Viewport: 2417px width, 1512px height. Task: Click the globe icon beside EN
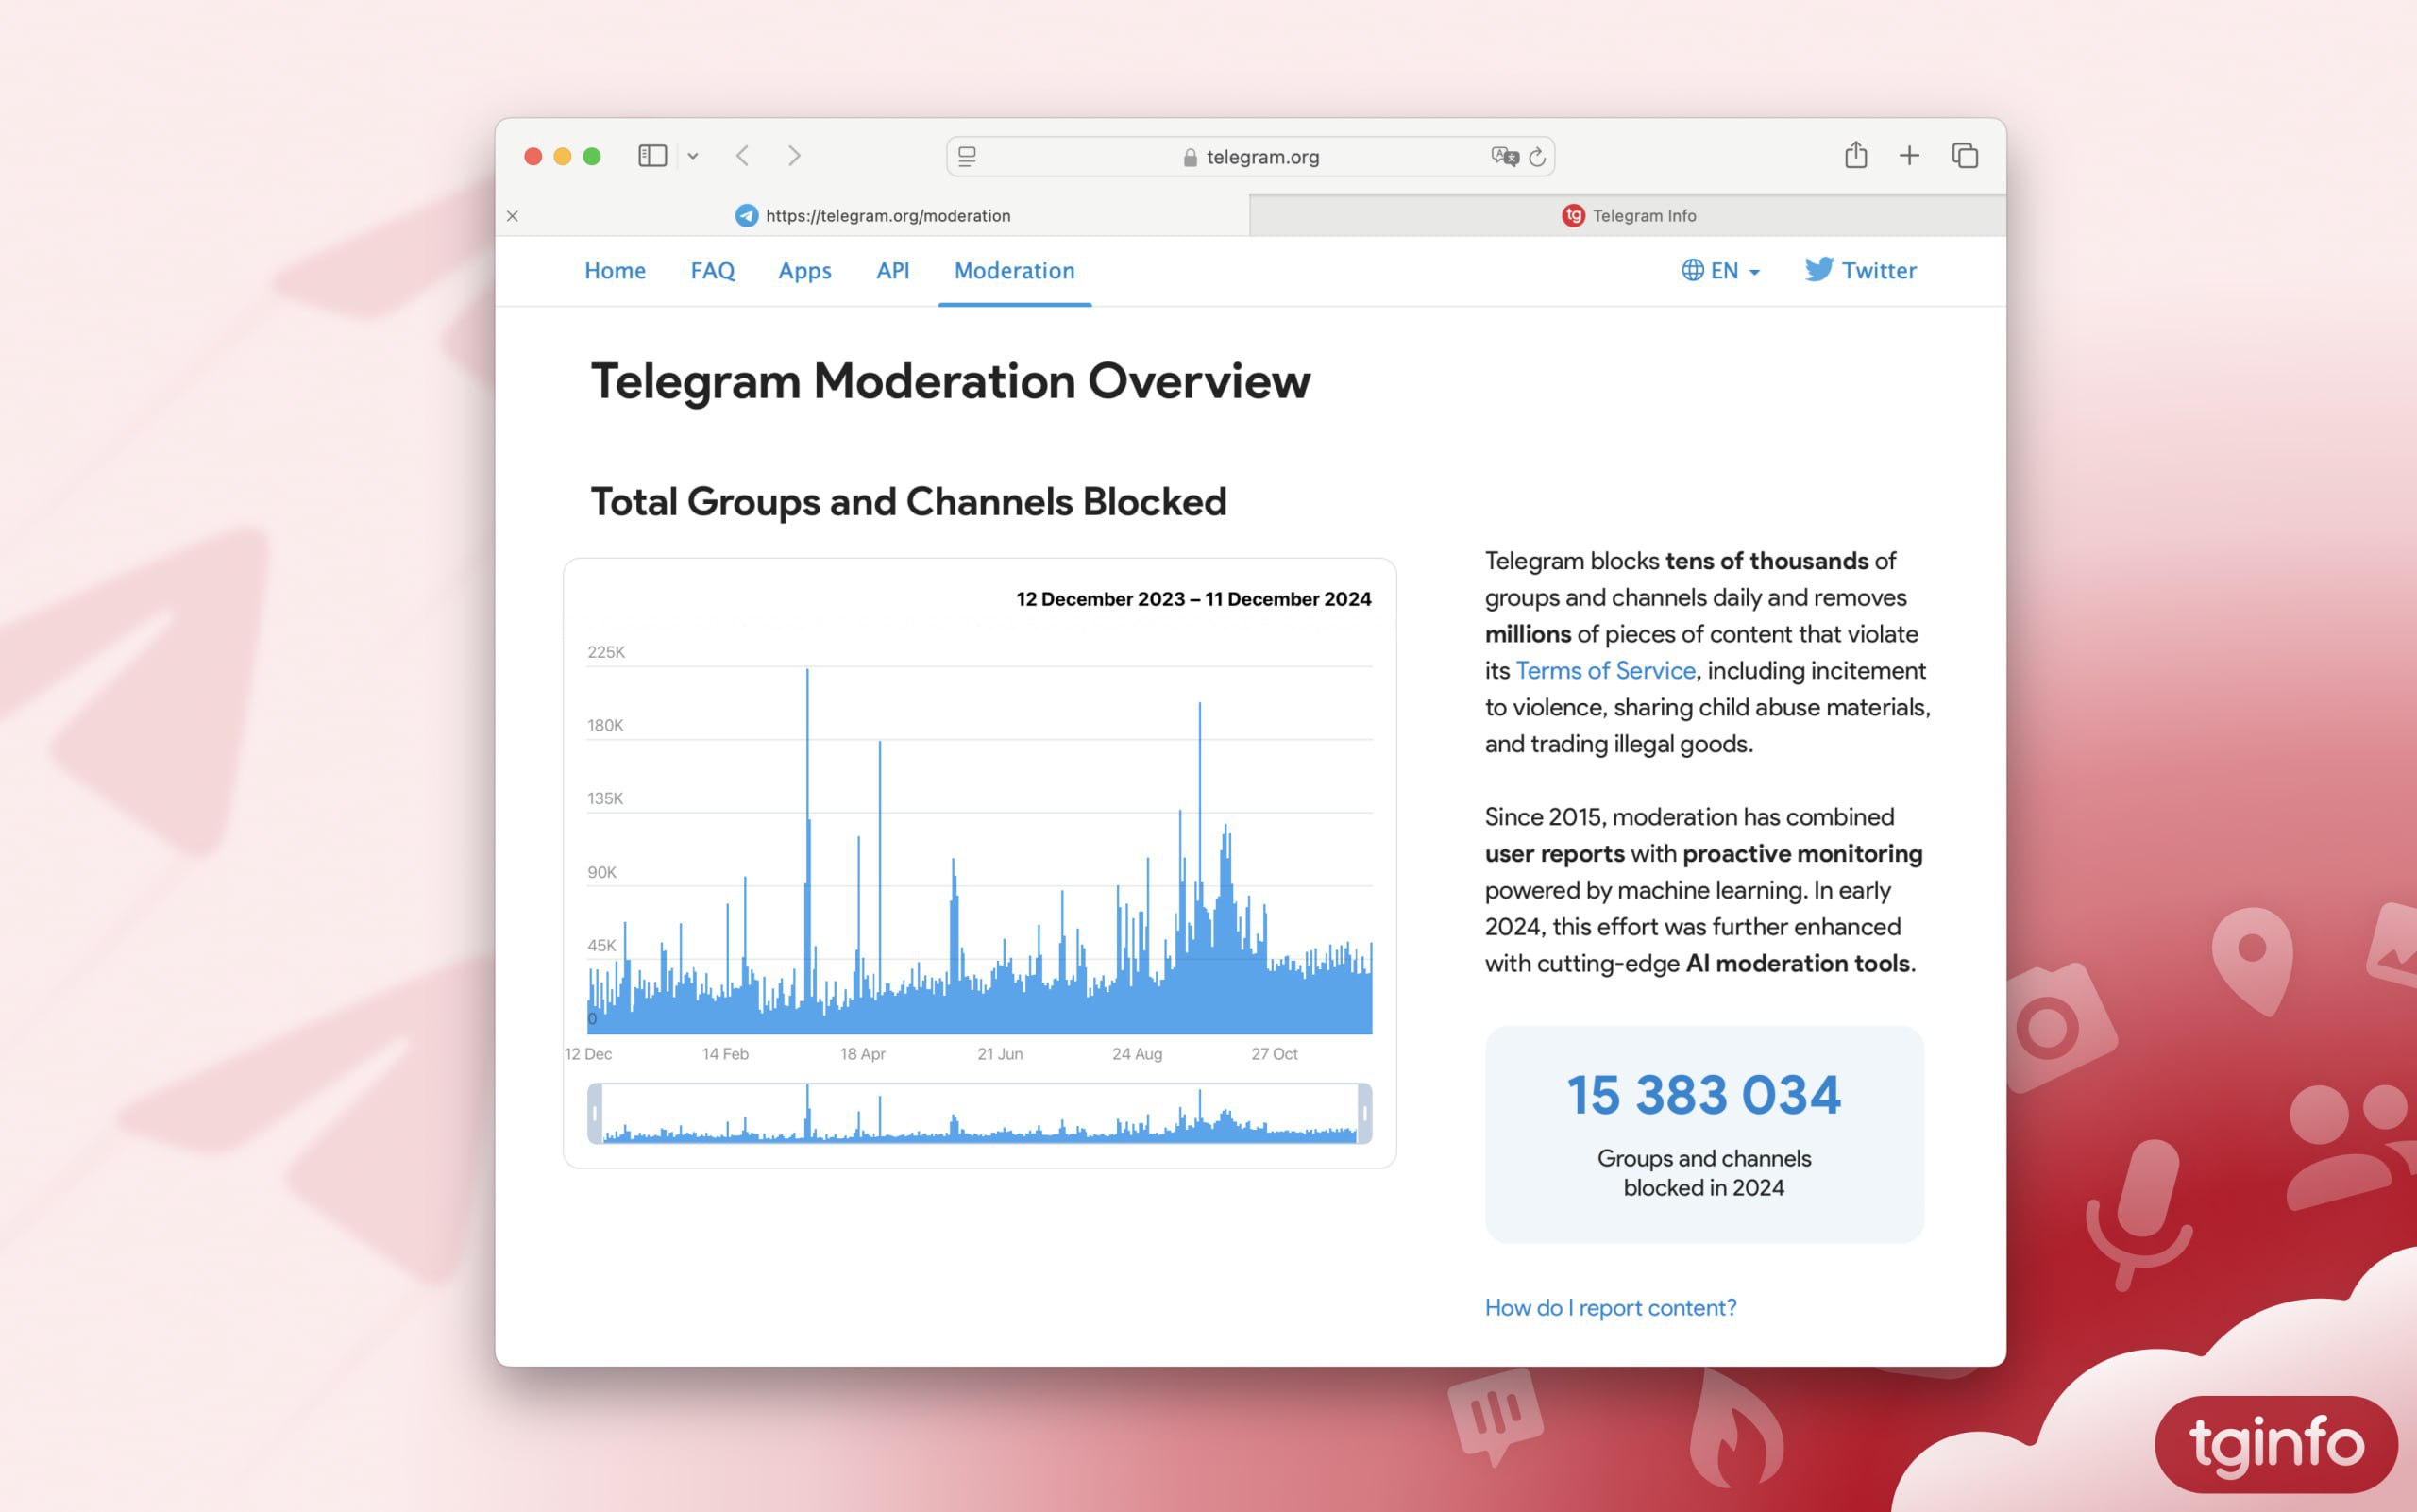tap(1693, 270)
